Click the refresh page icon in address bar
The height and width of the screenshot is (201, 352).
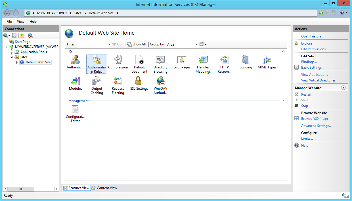coord(321,13)
